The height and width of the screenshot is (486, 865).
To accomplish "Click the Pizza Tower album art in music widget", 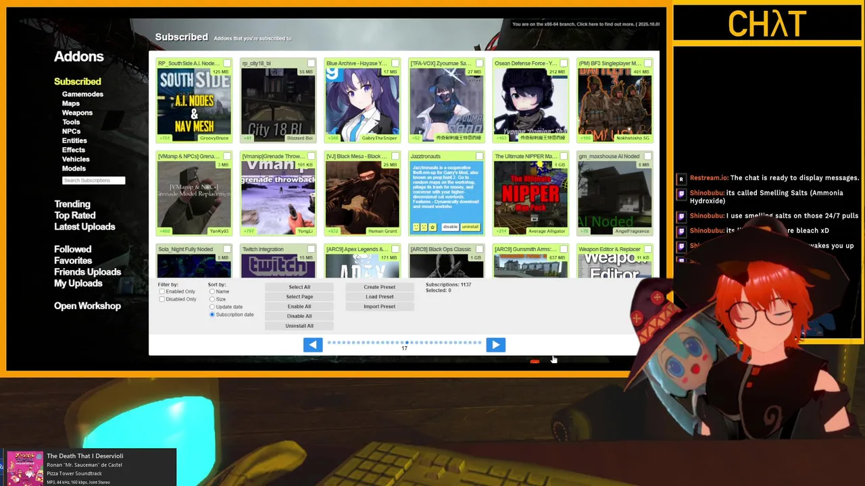I will point(24,468).
